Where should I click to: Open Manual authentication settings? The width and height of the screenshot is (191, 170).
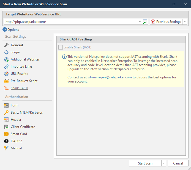coord(16,148)
